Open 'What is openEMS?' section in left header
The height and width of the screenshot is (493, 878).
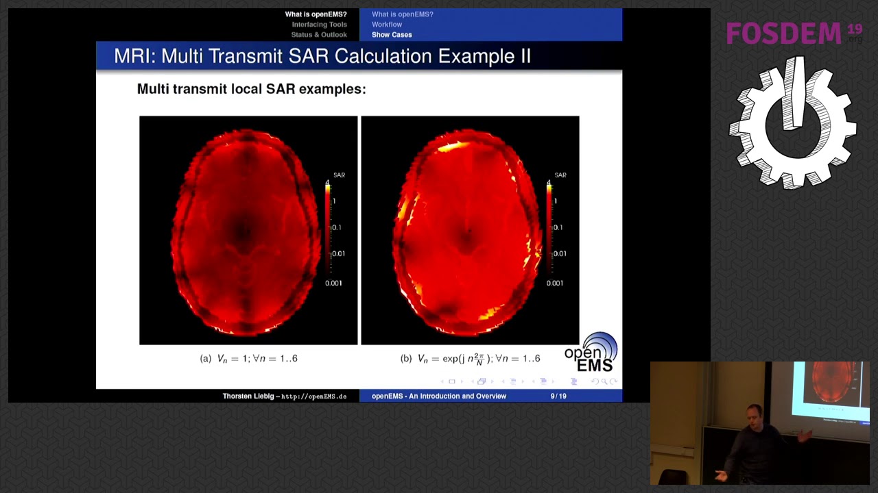tap(316, 14)
